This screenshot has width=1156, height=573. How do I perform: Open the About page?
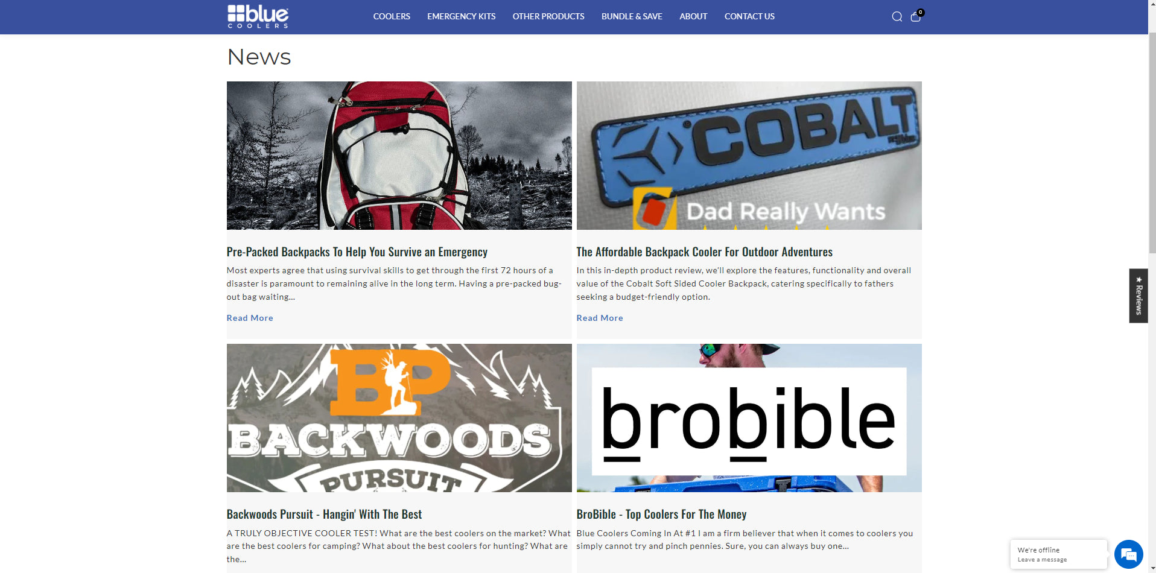(x=693, y=16)
